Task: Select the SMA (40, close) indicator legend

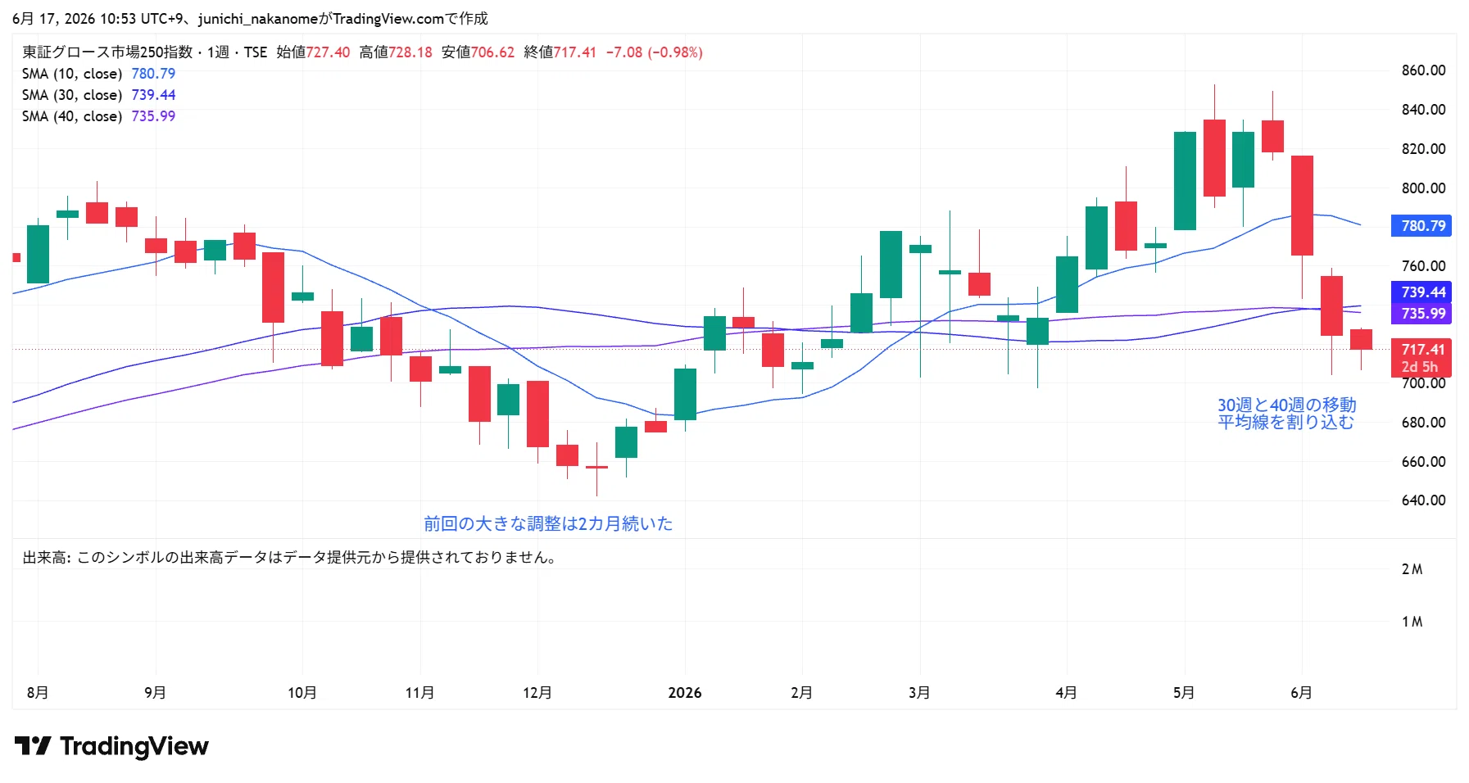Action: [x=98, y=116]
